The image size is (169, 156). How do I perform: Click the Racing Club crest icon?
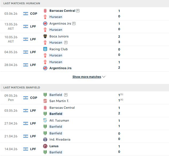point(45,49)
